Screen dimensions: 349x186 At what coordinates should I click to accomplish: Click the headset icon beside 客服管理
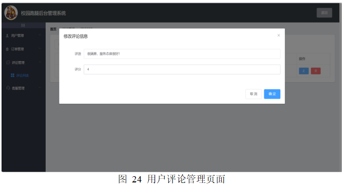tap(8, 88)
